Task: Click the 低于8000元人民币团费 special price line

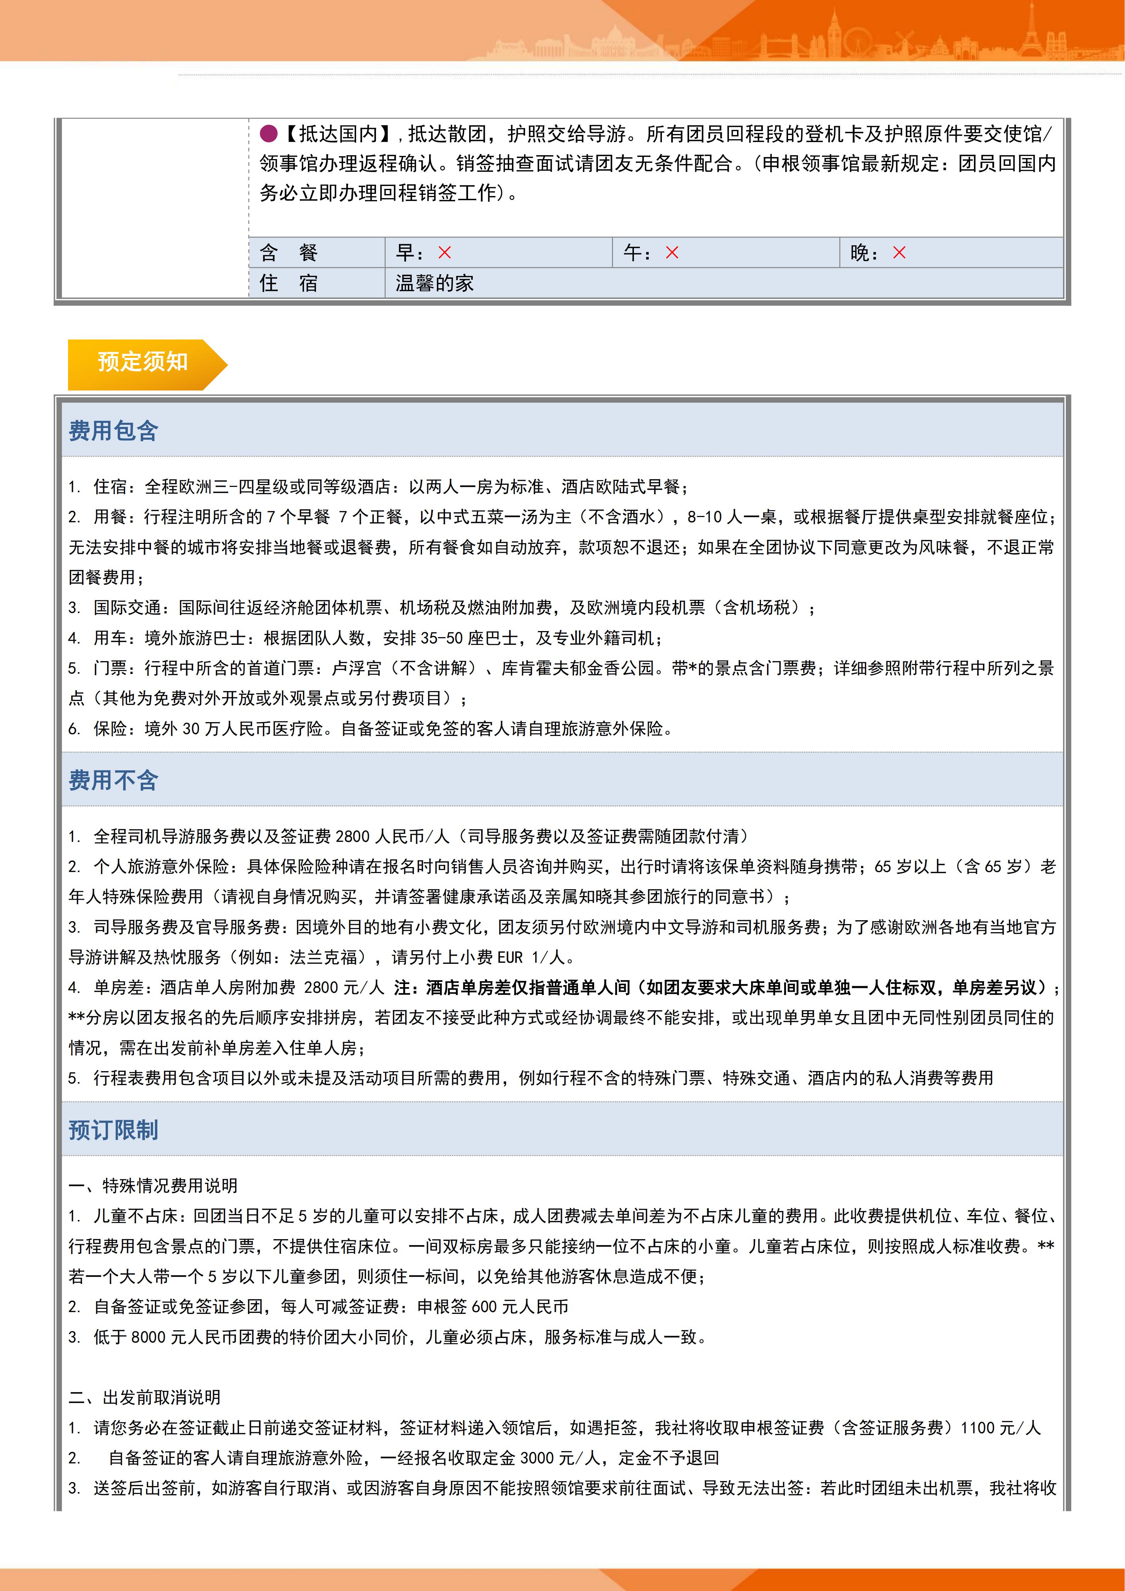Action: coord(388,1337)
